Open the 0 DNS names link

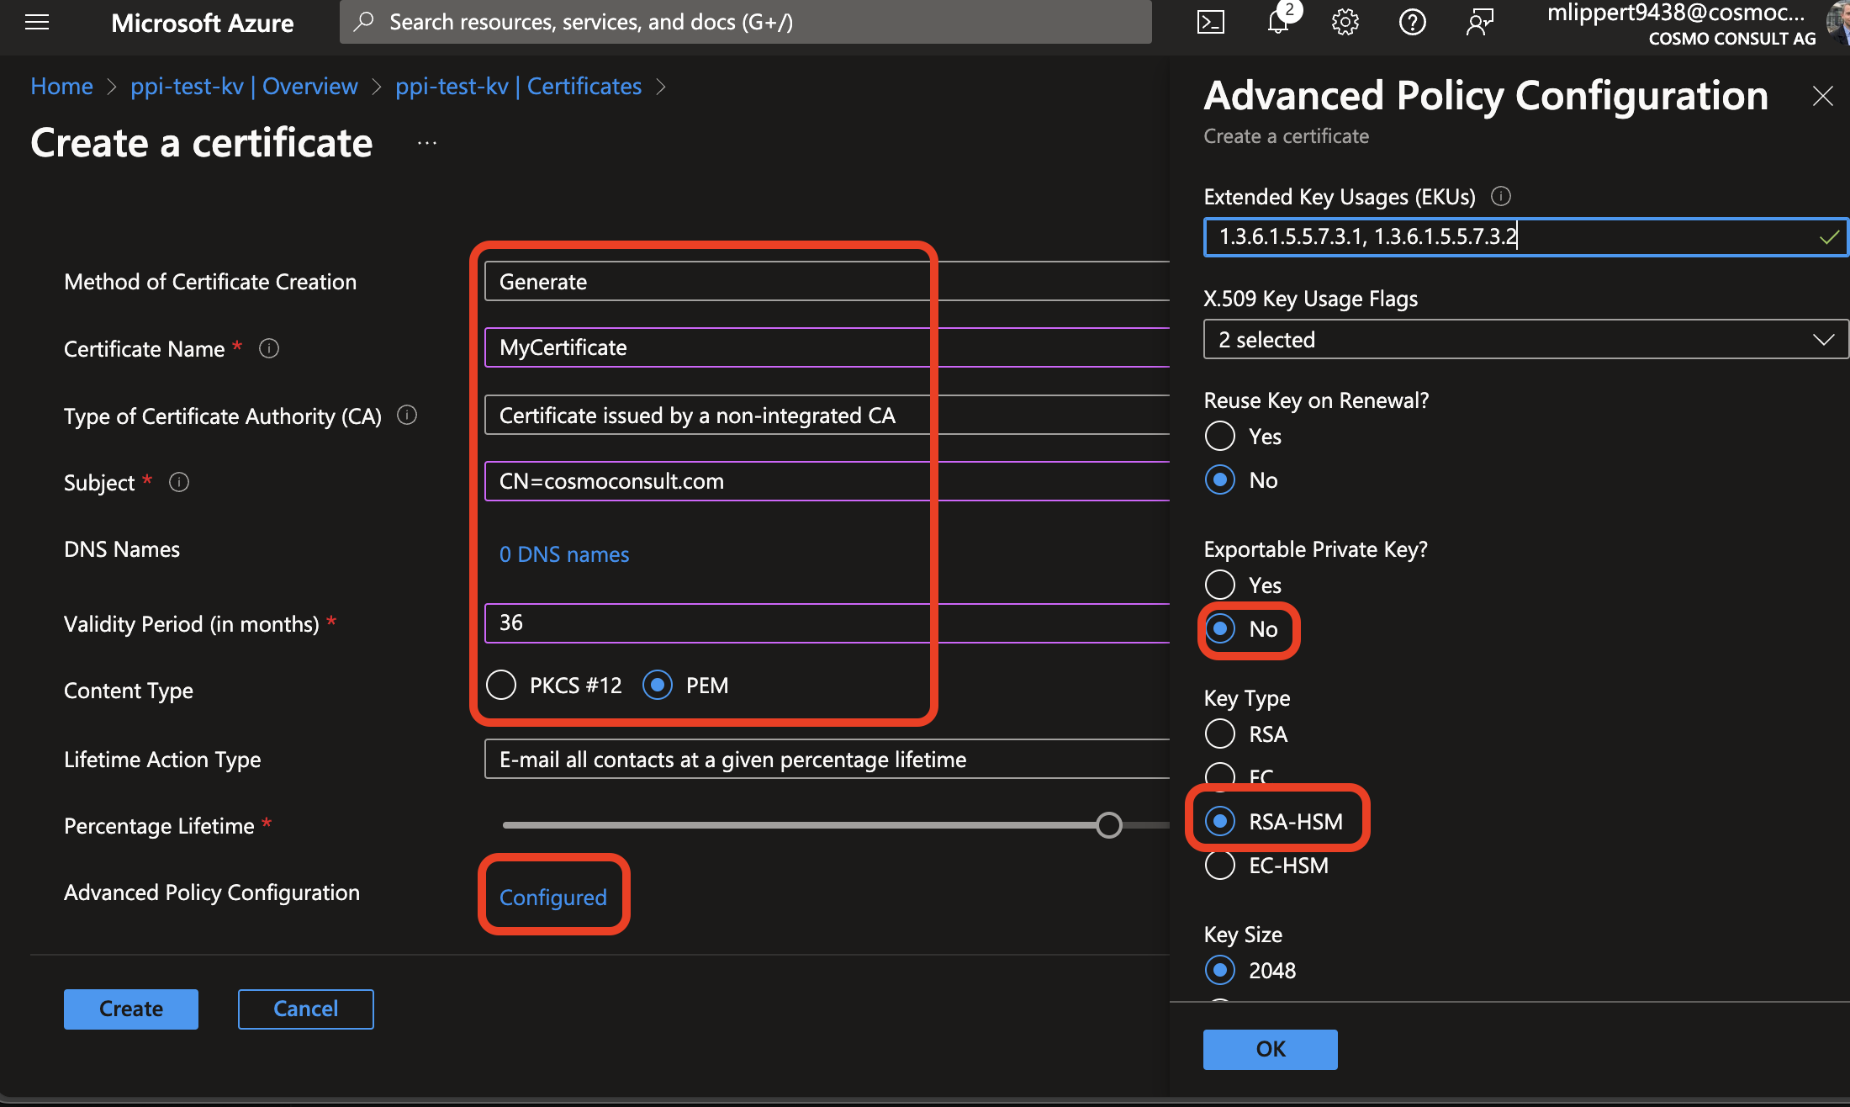563,554
